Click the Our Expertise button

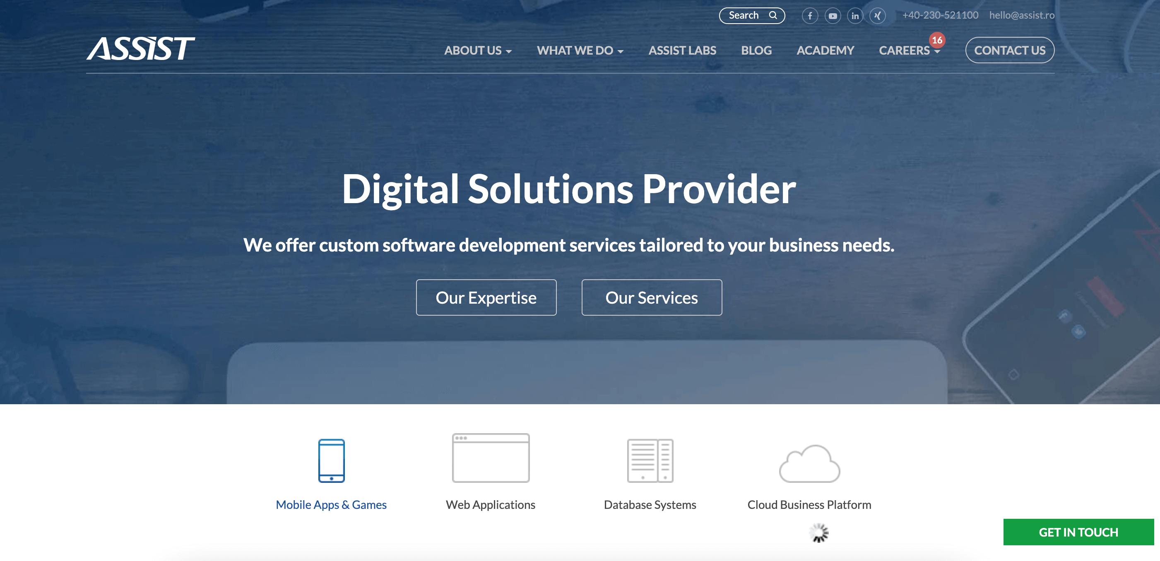point(486,297)
